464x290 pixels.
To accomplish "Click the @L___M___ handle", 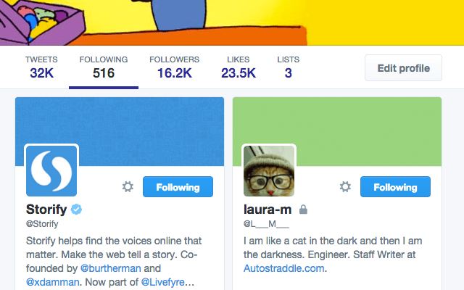I will 266,224.
